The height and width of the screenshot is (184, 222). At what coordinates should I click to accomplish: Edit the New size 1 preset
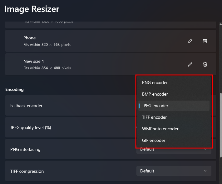coord(190,64)
